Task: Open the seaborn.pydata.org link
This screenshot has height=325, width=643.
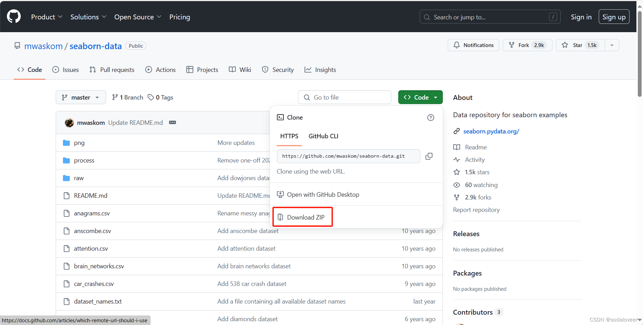Action: (491, 131)
